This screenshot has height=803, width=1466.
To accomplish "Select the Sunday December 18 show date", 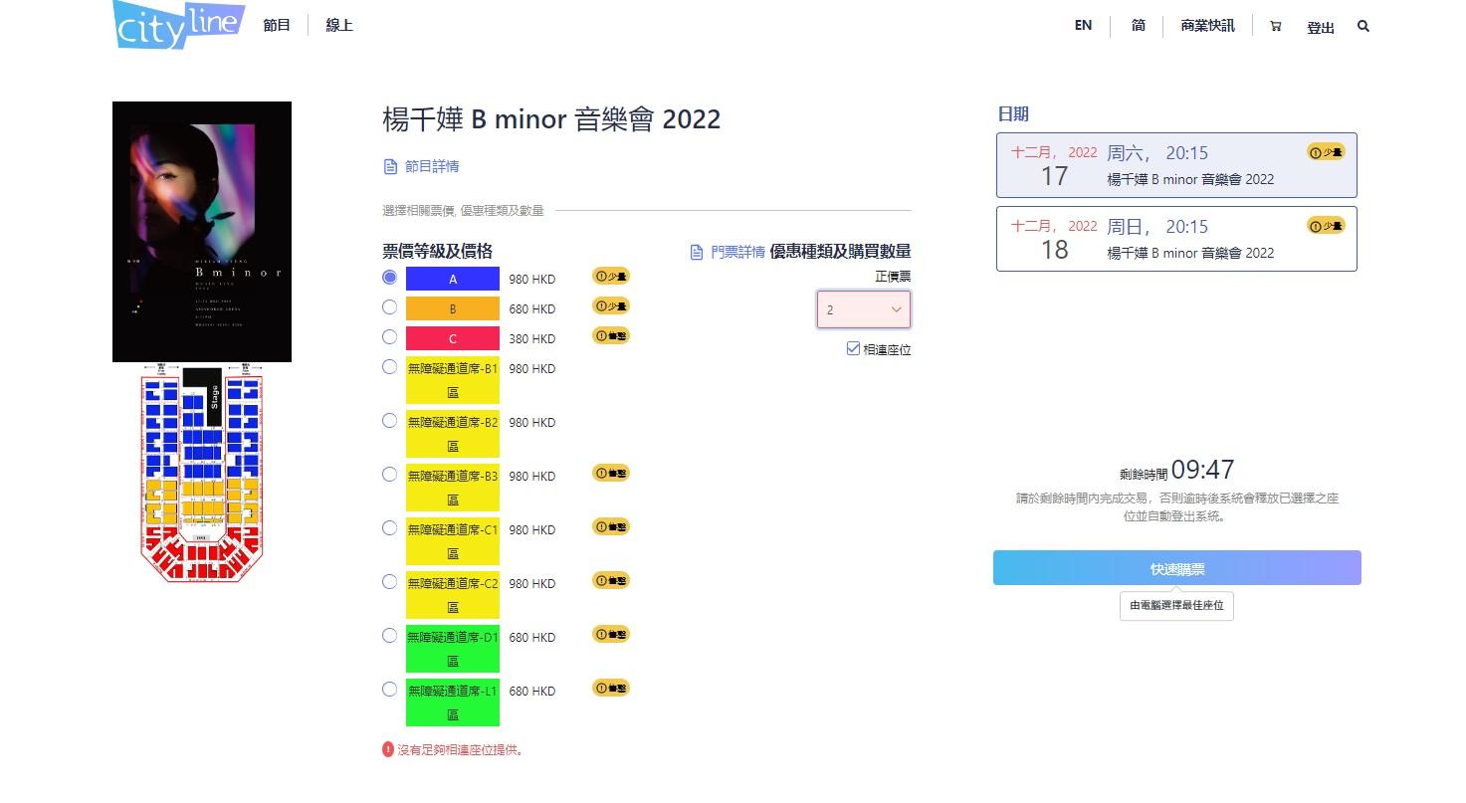I will [1175, 239].
